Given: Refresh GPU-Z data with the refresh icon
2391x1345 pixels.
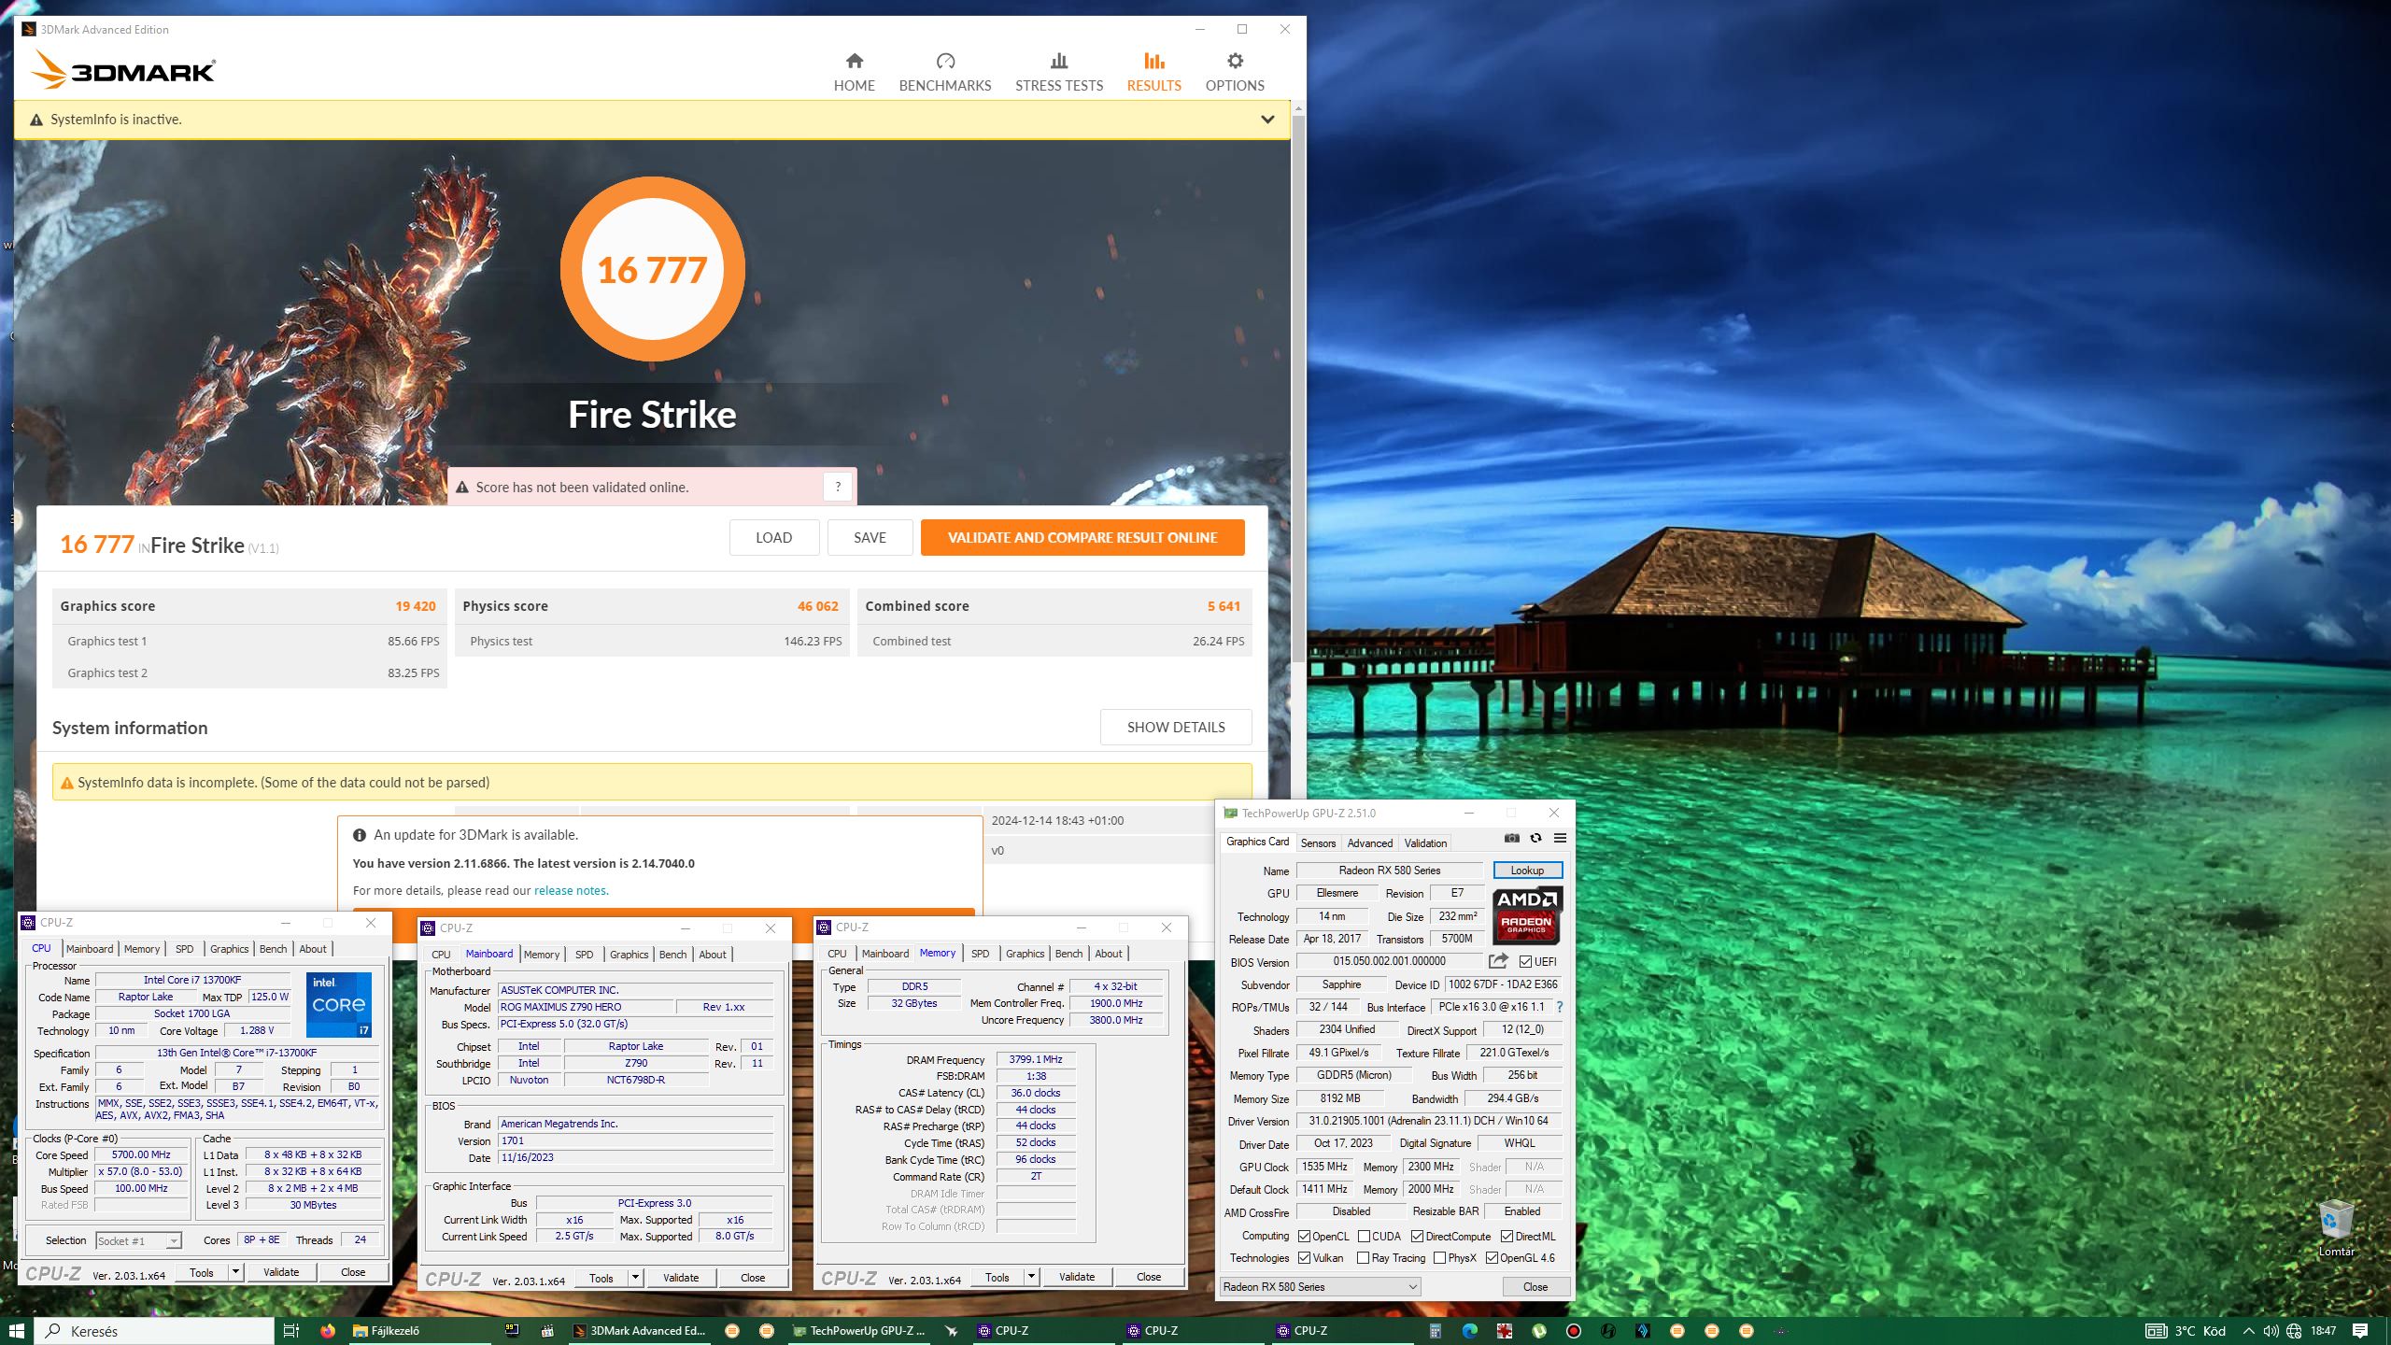Looking at the screenshot, I should 1535,838.
